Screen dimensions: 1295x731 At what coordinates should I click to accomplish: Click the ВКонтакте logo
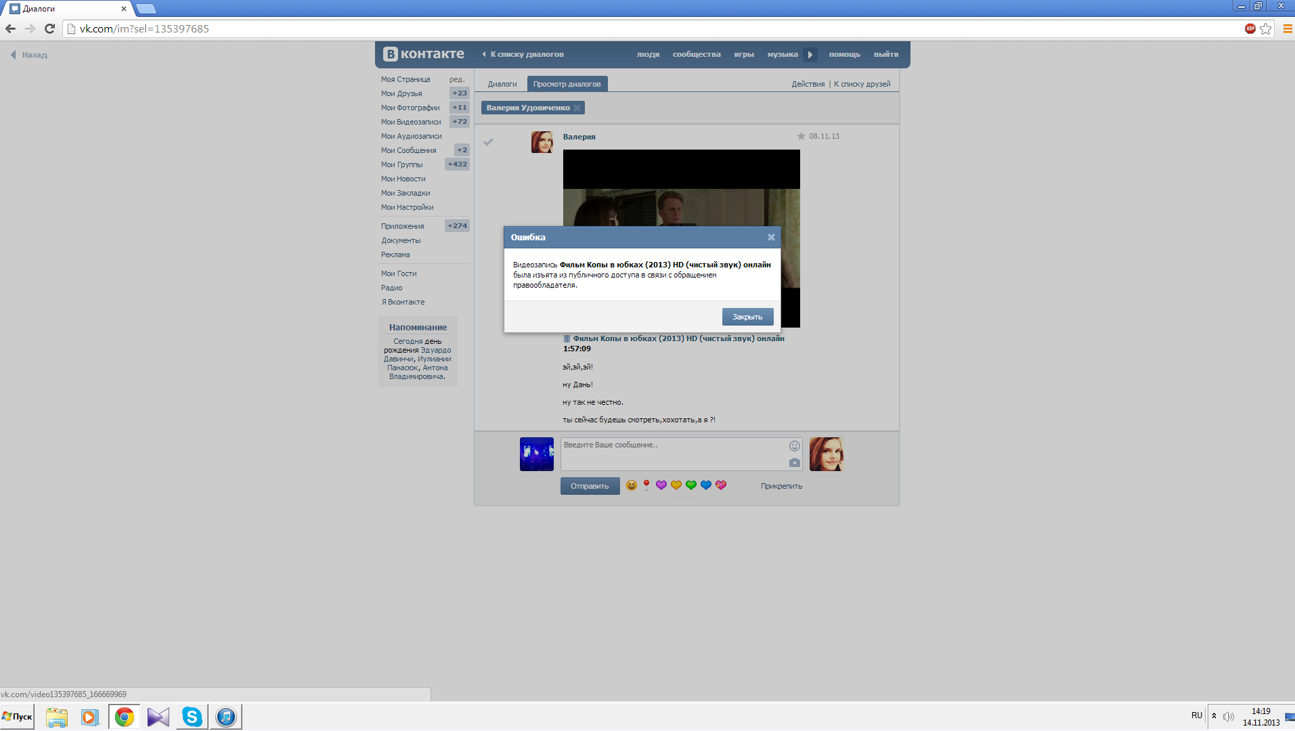[424, 54]
